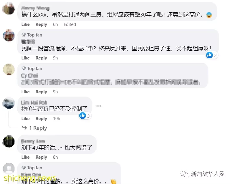Image resolution: width=232 pixels, height=184 pixels.
Task: Reply to the comment about 打通两间三房
Action: [41, 24]
